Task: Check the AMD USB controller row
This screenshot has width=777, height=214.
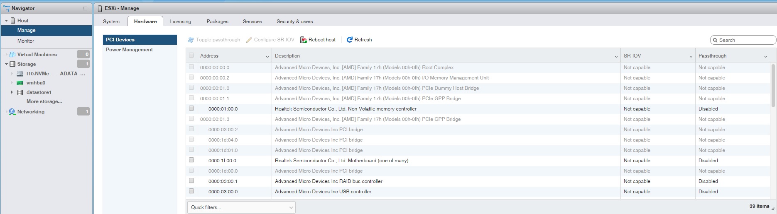Action: point(191,191)
